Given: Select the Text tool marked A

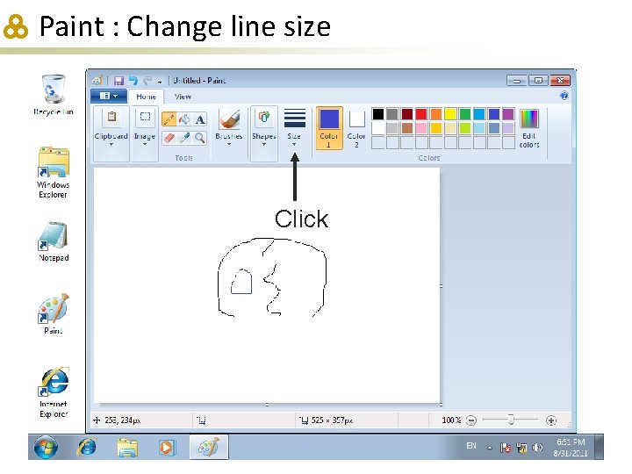Looking at the screenshot, I should (199, 119).
